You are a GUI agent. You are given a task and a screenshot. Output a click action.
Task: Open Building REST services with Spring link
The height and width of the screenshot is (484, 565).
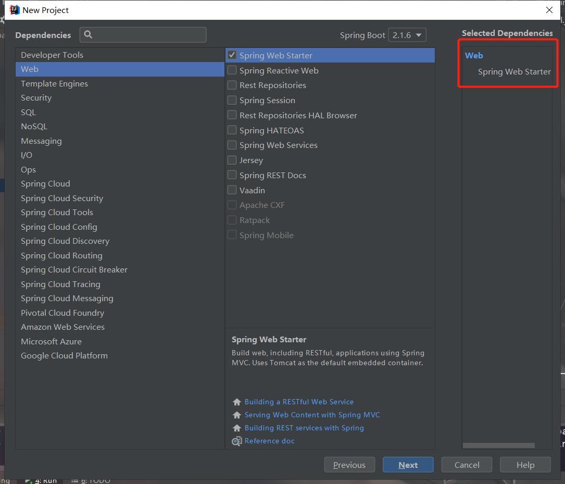point(304,428)
